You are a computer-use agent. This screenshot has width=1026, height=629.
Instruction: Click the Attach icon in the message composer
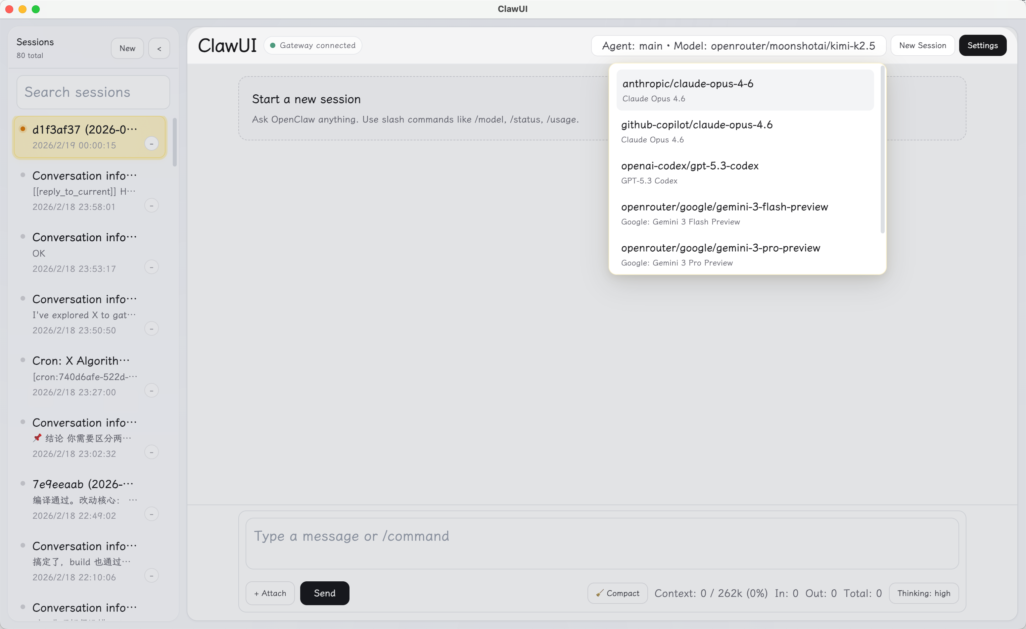coord(269,593)
